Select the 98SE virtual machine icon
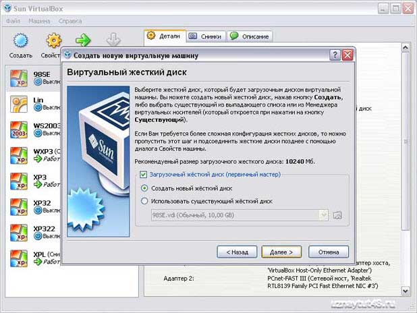 pos(19,78)
